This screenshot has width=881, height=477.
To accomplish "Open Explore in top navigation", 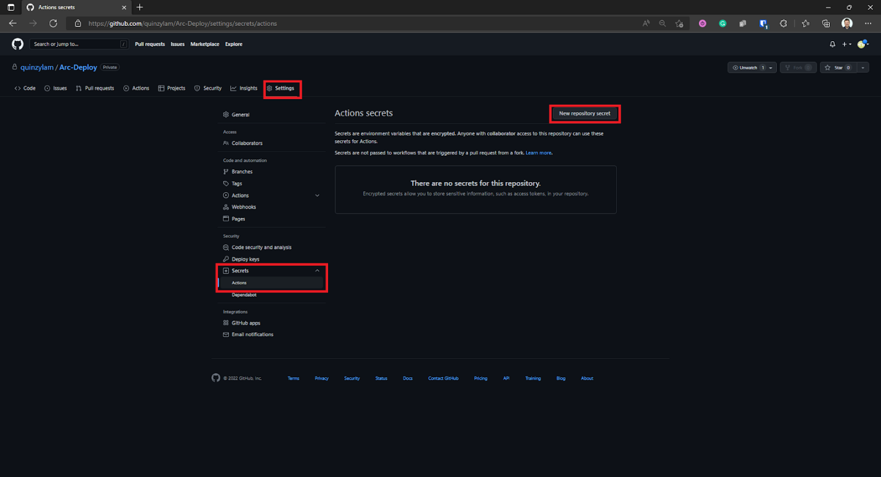I will [x=233, y=44].
